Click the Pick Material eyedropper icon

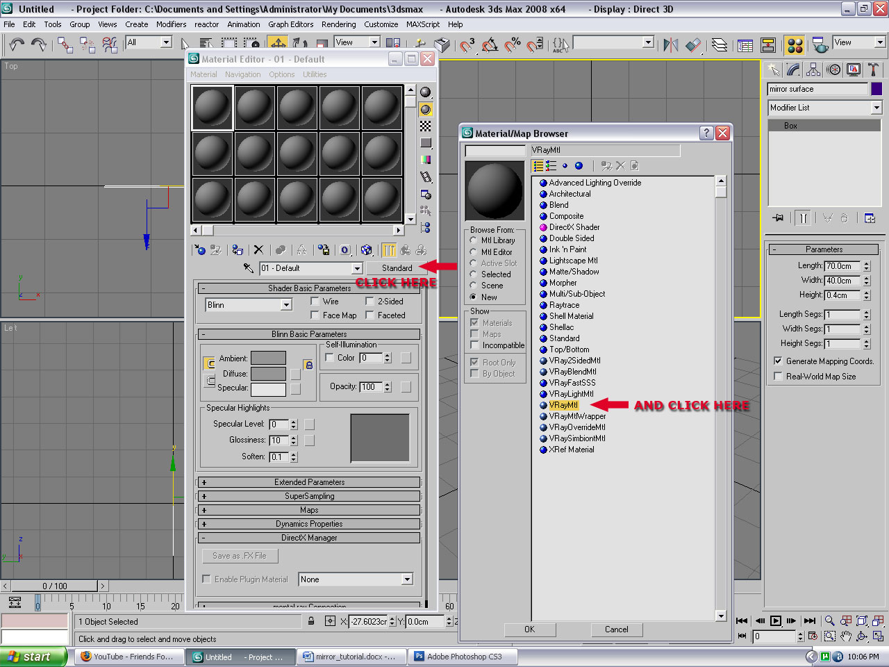(x=248, y=268)
